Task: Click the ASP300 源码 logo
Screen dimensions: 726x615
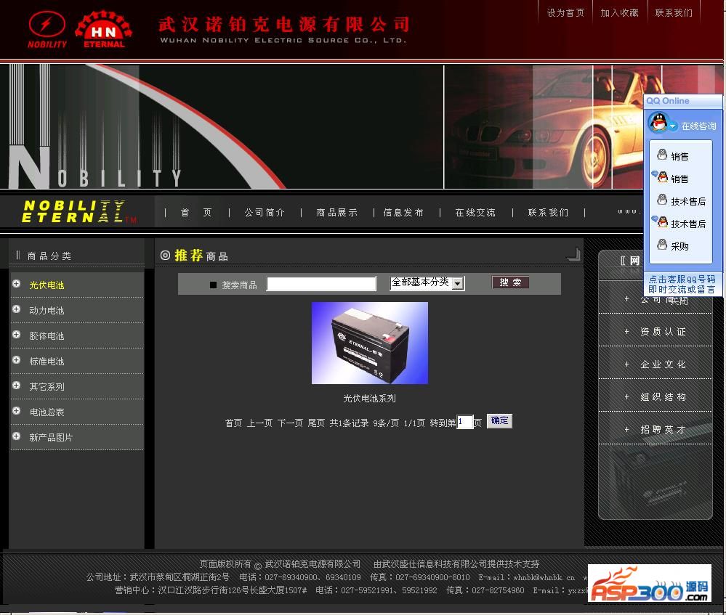Action: pyautogui.click(x=649, y=583)
